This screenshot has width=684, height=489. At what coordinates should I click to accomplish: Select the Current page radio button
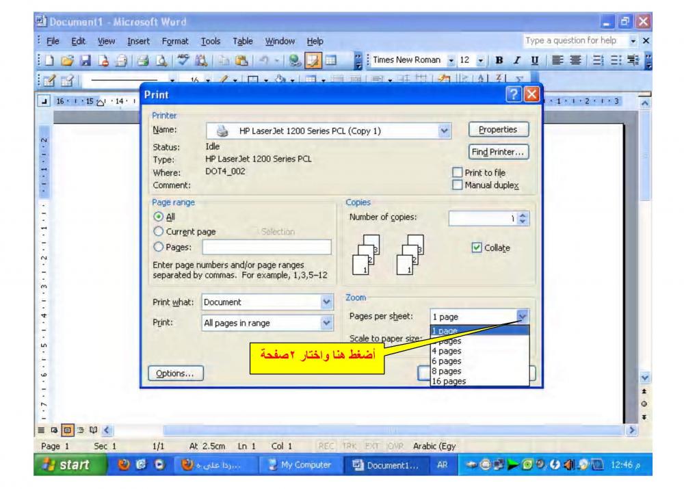click(159, 231)
